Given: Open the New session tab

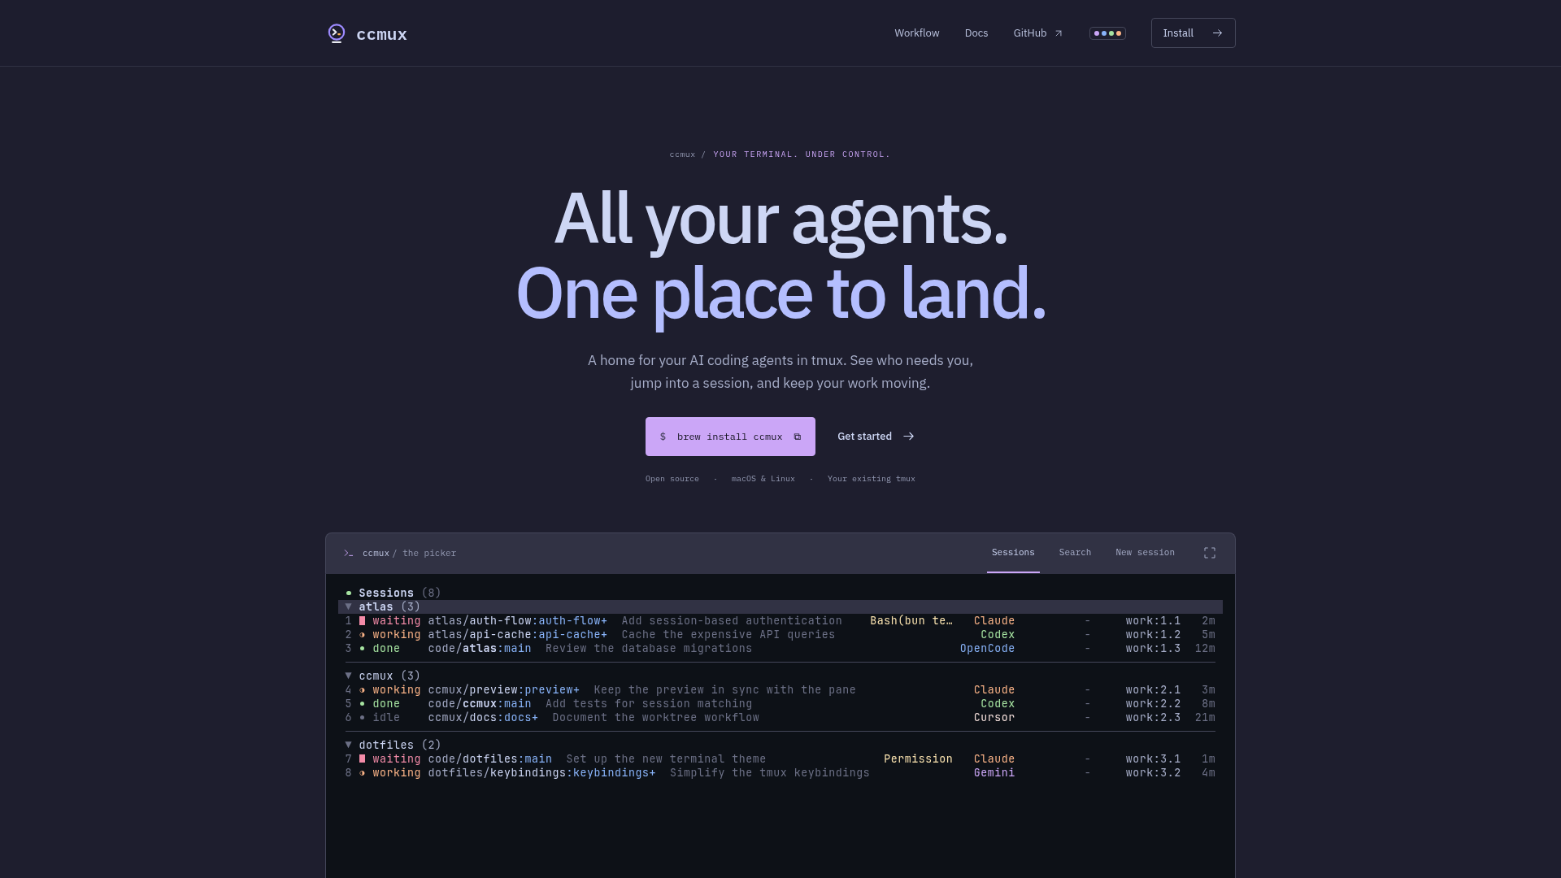Looking at the screenshot, I should [1145, 553].
